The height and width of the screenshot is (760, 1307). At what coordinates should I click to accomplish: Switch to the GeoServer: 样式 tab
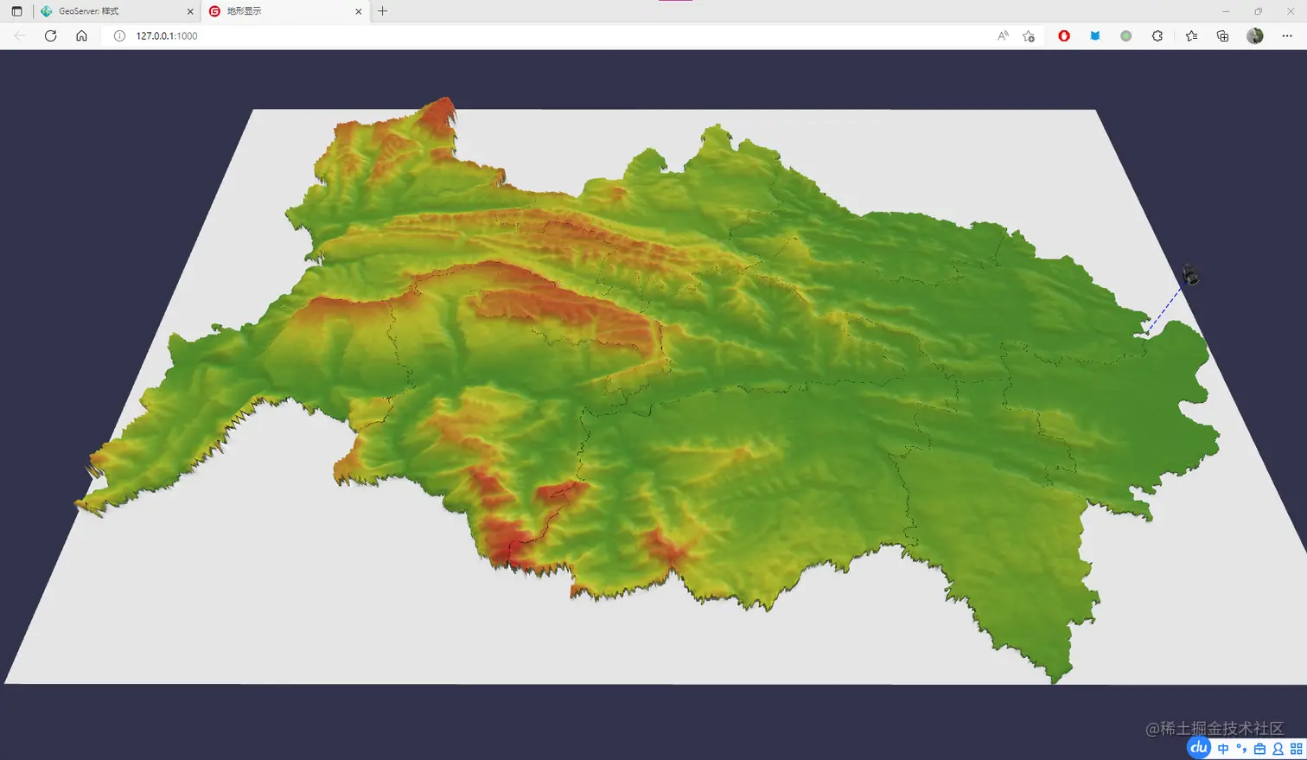[118, 11]
